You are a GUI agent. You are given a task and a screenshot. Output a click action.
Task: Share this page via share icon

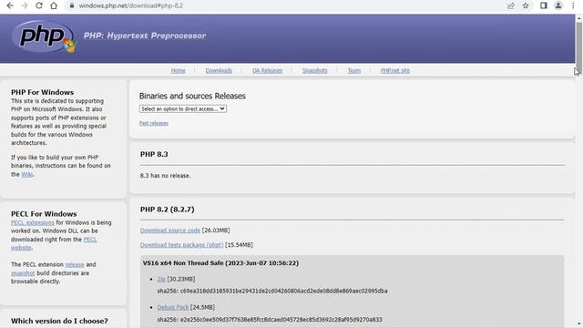(511, 5)
